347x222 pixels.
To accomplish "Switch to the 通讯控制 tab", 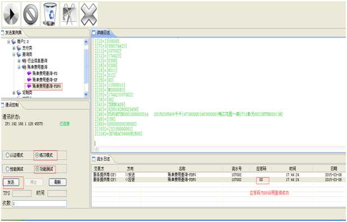I will pyautogui.click(x=12, y=105).
